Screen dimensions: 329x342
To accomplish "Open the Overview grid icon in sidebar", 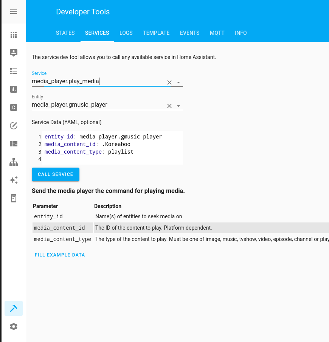I will (14, 35).
